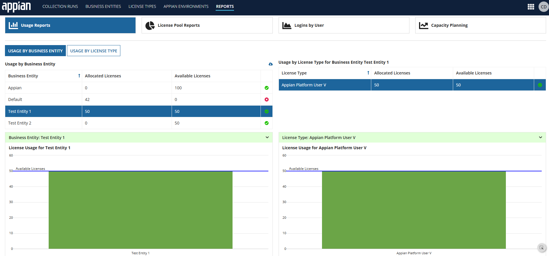Image resolution: width=549 pixels, height=256 pixels.
Task: Select Usage by Business Entity view
Action: pyautogui.click(x=35, y=51)
